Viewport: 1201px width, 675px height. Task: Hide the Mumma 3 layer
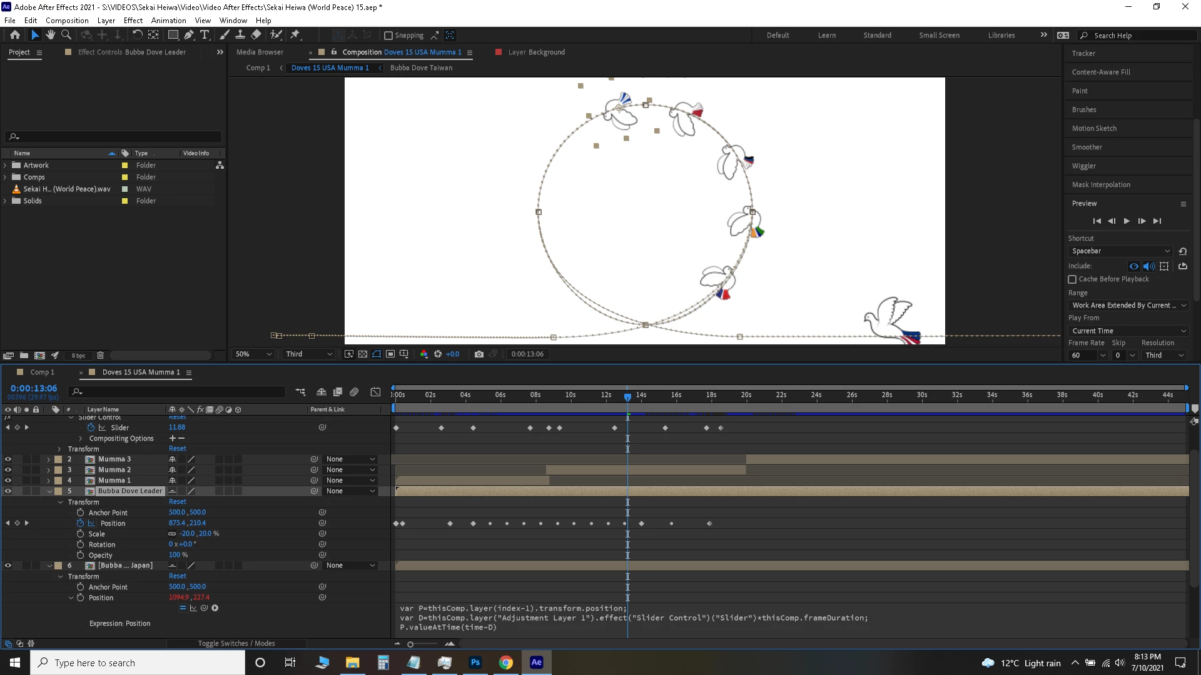click(x=8, y=459)
